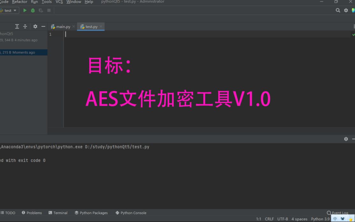Open the Python Console tool window
The height and width of the screenshot is (222, 355).
131,213
